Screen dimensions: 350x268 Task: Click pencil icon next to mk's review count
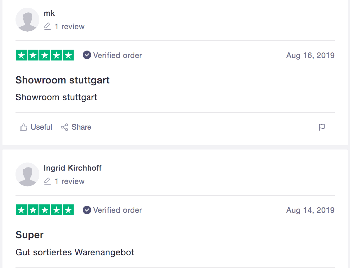pyautogui.click(x=47, y=26)
